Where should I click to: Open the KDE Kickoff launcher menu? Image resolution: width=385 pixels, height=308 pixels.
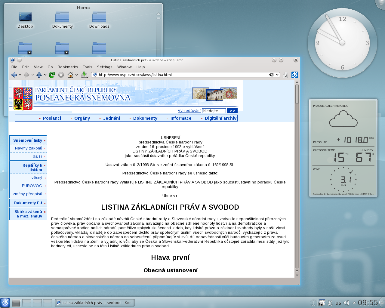5,303
